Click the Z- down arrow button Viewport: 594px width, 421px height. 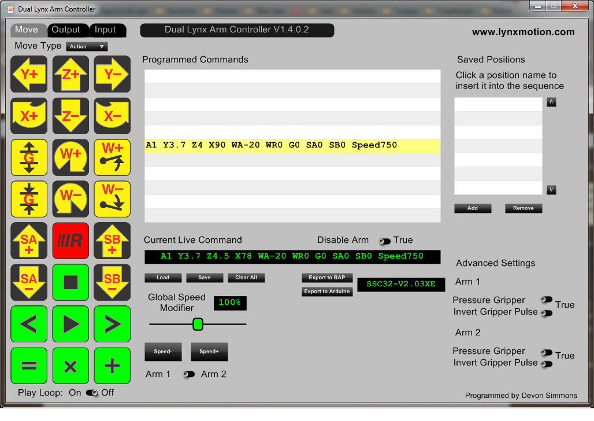coord(70,116)
